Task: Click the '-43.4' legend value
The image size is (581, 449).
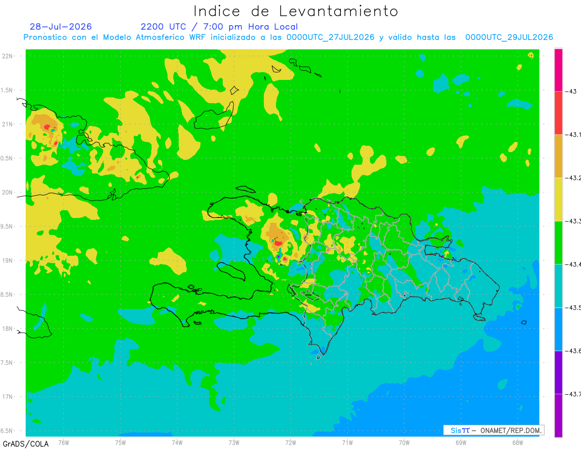Action: coord(574,264)
